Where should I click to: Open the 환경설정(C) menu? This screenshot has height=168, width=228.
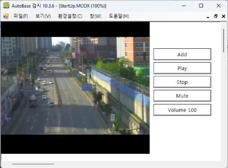coord(70,16)
